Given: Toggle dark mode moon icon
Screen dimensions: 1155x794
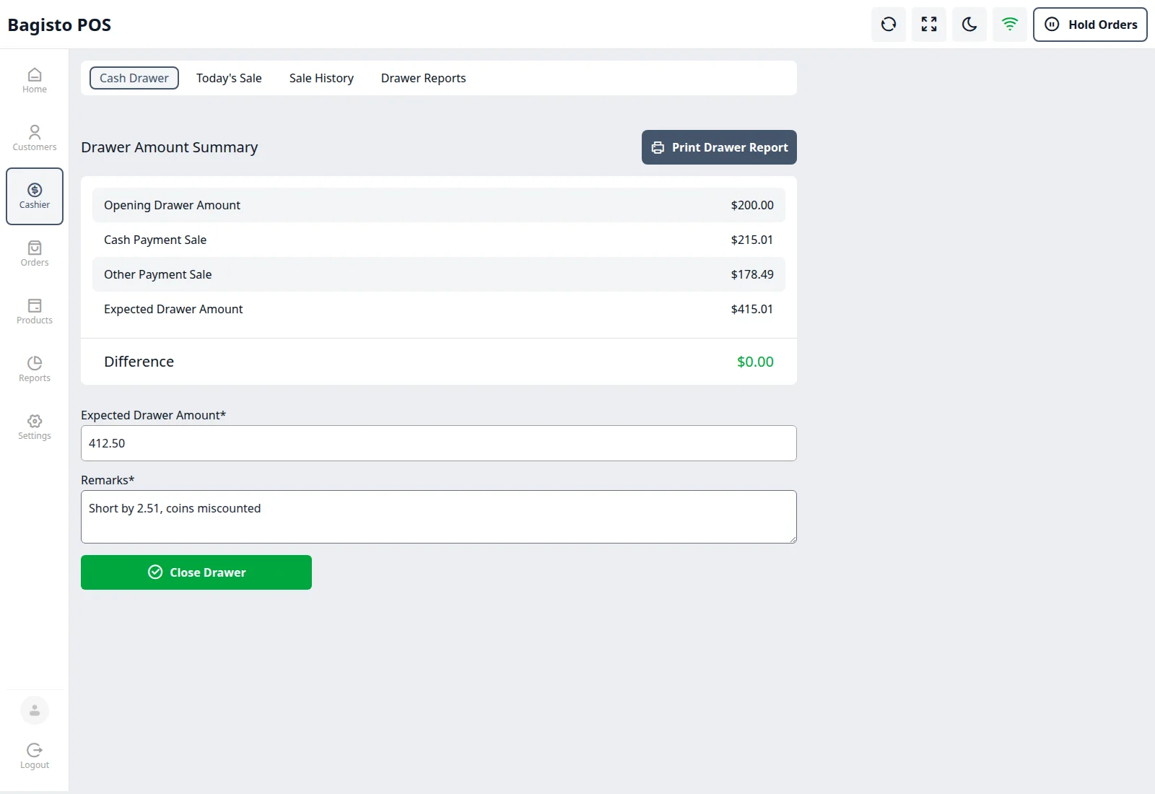Looking at the screenshot, I should point(969,25).
